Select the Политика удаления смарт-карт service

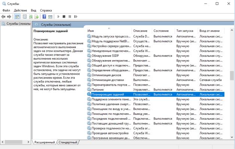[x=155, y=104]
